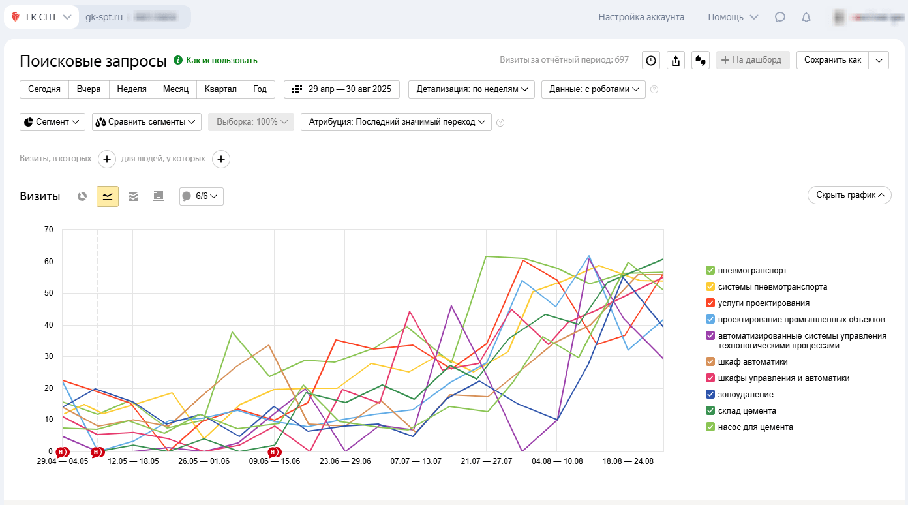Open report history clock icon
Image resolution: width=908 pixels, height=505 pixels.
tap(651, 60)
